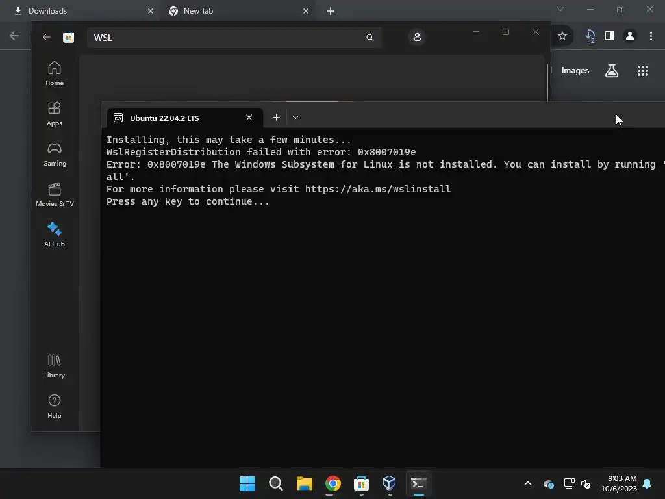Open Windows taskbar Search
The image size is (665, 499).
[x=275, y=483]
